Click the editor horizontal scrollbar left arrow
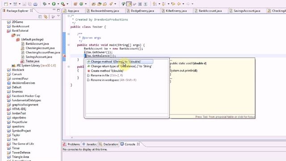286x161 pixels. 72,138
